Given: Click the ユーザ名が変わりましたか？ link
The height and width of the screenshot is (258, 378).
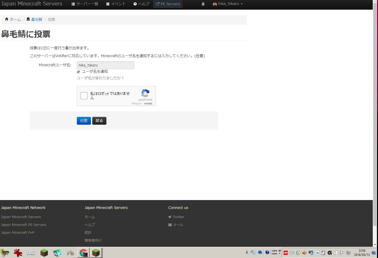Looking at the screenshot, I should point(100,78).
